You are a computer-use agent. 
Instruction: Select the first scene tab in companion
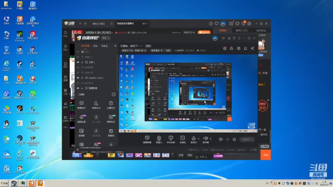coord(85,46)
